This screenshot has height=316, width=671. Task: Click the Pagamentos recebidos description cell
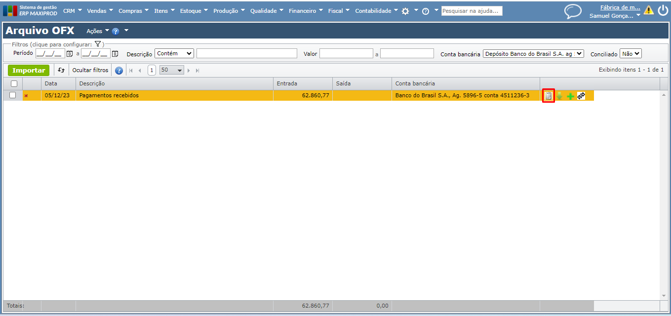(174, 95)
